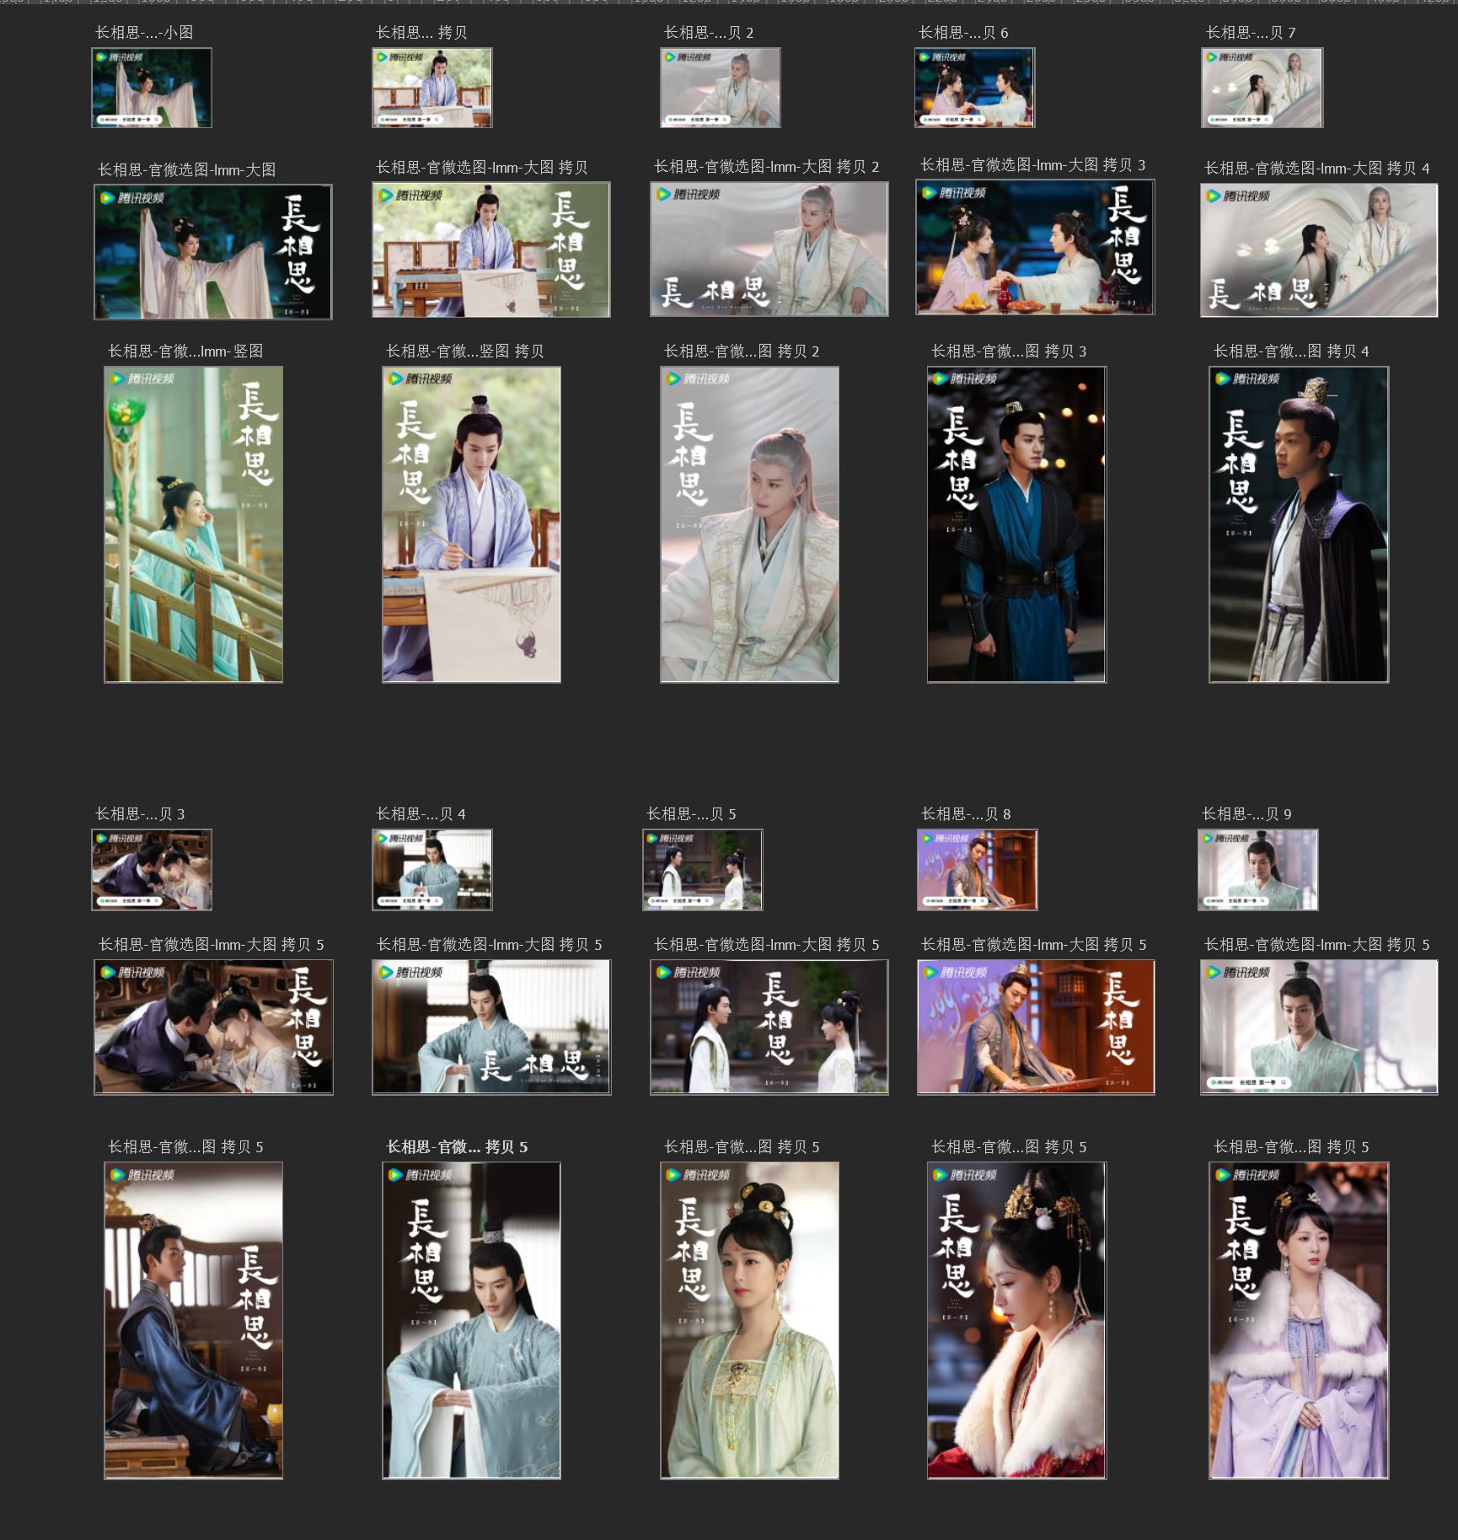Click the vertical poster of the woman in lavender fur cloak
1458x1540 pixels.
click(x=1300, y=1321)
